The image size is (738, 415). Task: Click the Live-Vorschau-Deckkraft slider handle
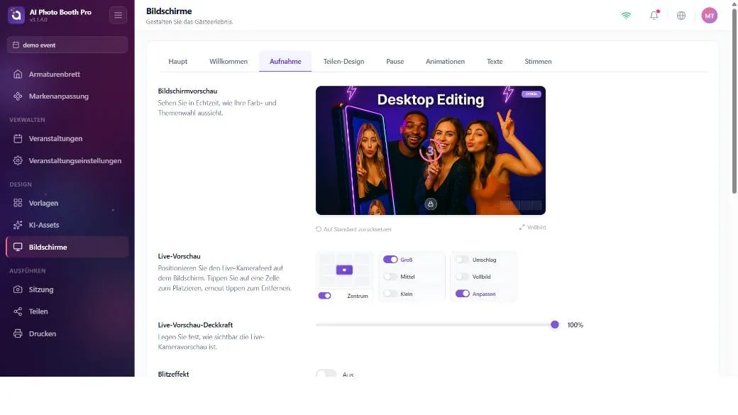554,325
